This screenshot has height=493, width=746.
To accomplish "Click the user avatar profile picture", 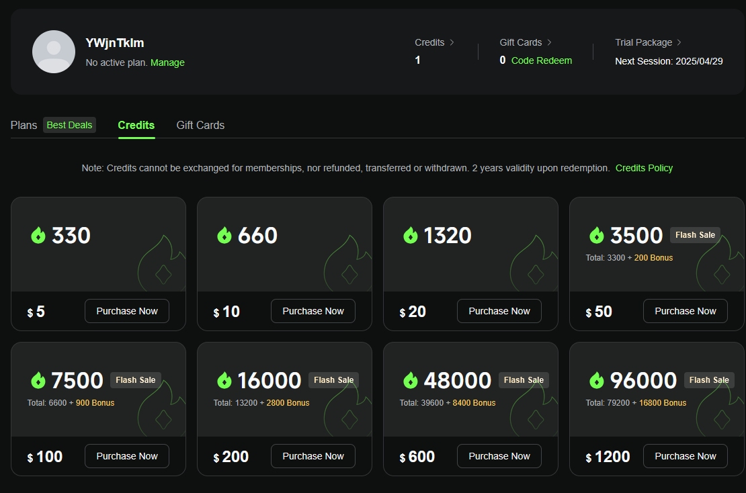I will click(x=54, y=52).
